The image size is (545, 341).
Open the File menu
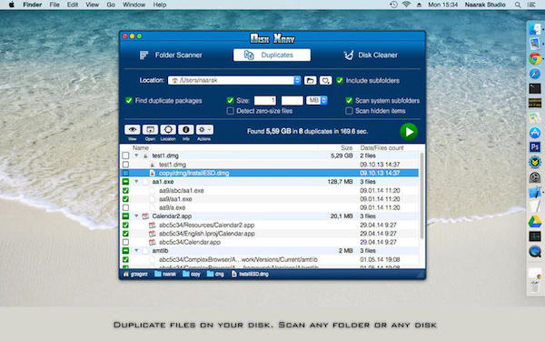click(54, 5)
